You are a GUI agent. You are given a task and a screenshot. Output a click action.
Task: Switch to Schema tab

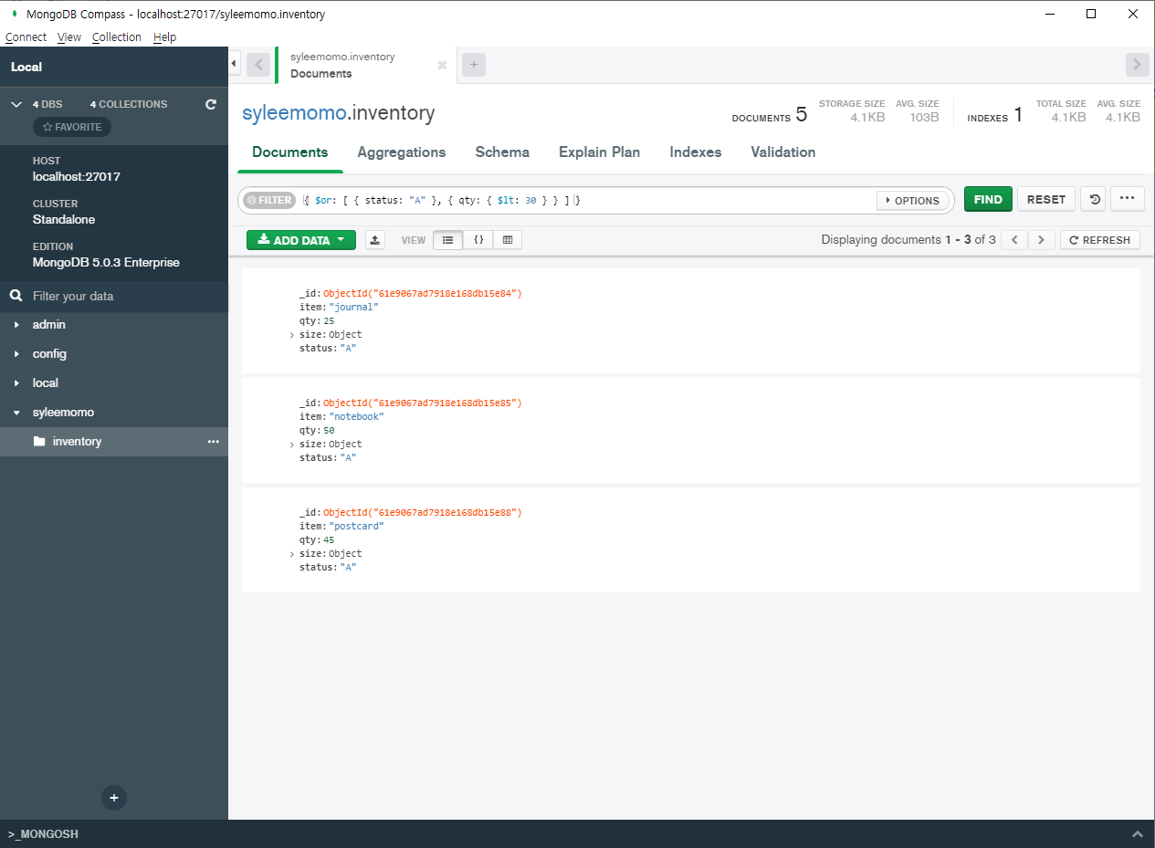click(x=502, y=152)
